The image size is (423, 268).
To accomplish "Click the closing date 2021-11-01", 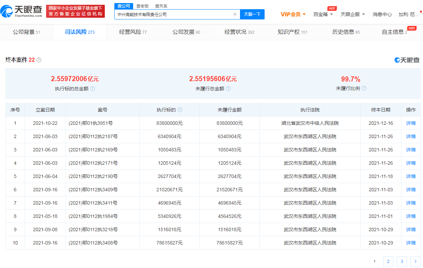I will (x=381, y=216).
